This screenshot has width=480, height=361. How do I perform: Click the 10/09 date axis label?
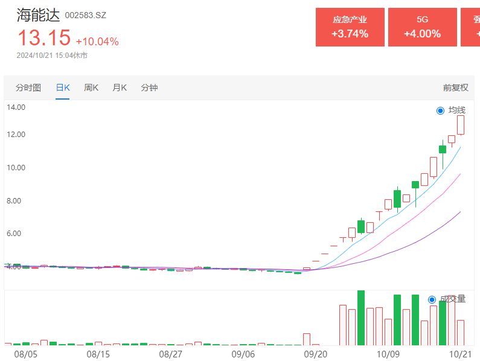pyautogui.click(x=388, y=354)
